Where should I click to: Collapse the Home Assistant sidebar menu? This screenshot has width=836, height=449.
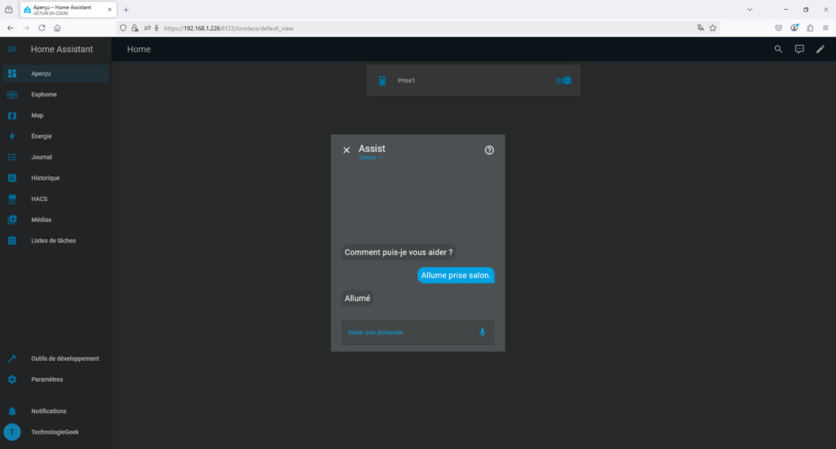point(11,49)
